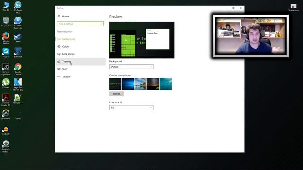
Task: Open Acrobat Reader DC shortcut
Action: coord(6,100)
